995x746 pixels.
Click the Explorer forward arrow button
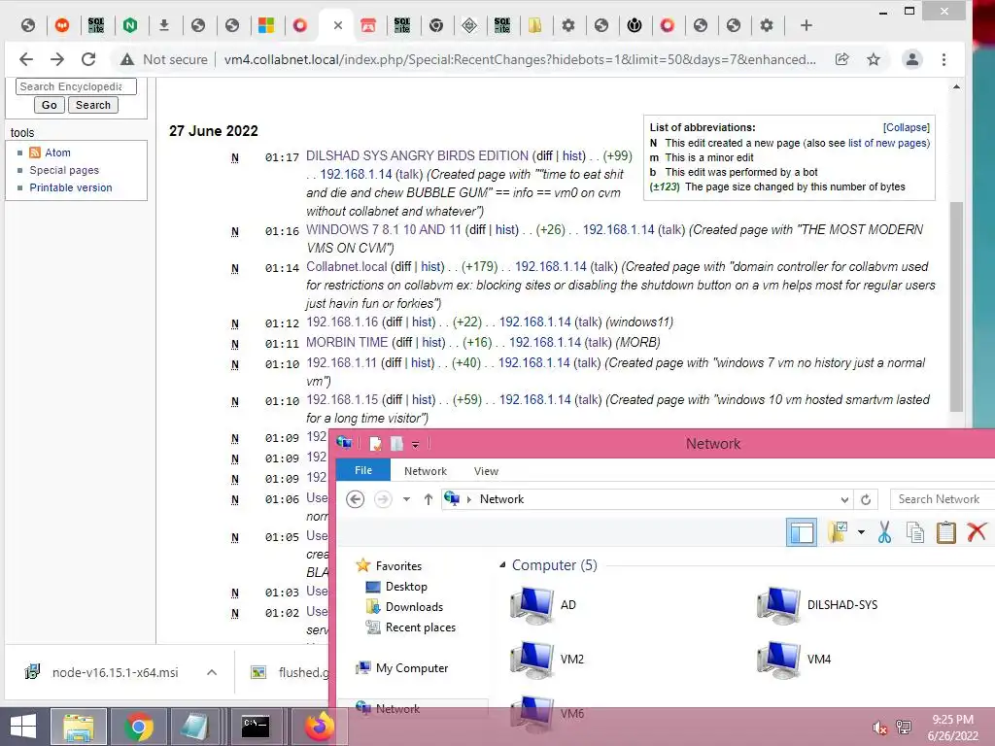coord(383,500)
